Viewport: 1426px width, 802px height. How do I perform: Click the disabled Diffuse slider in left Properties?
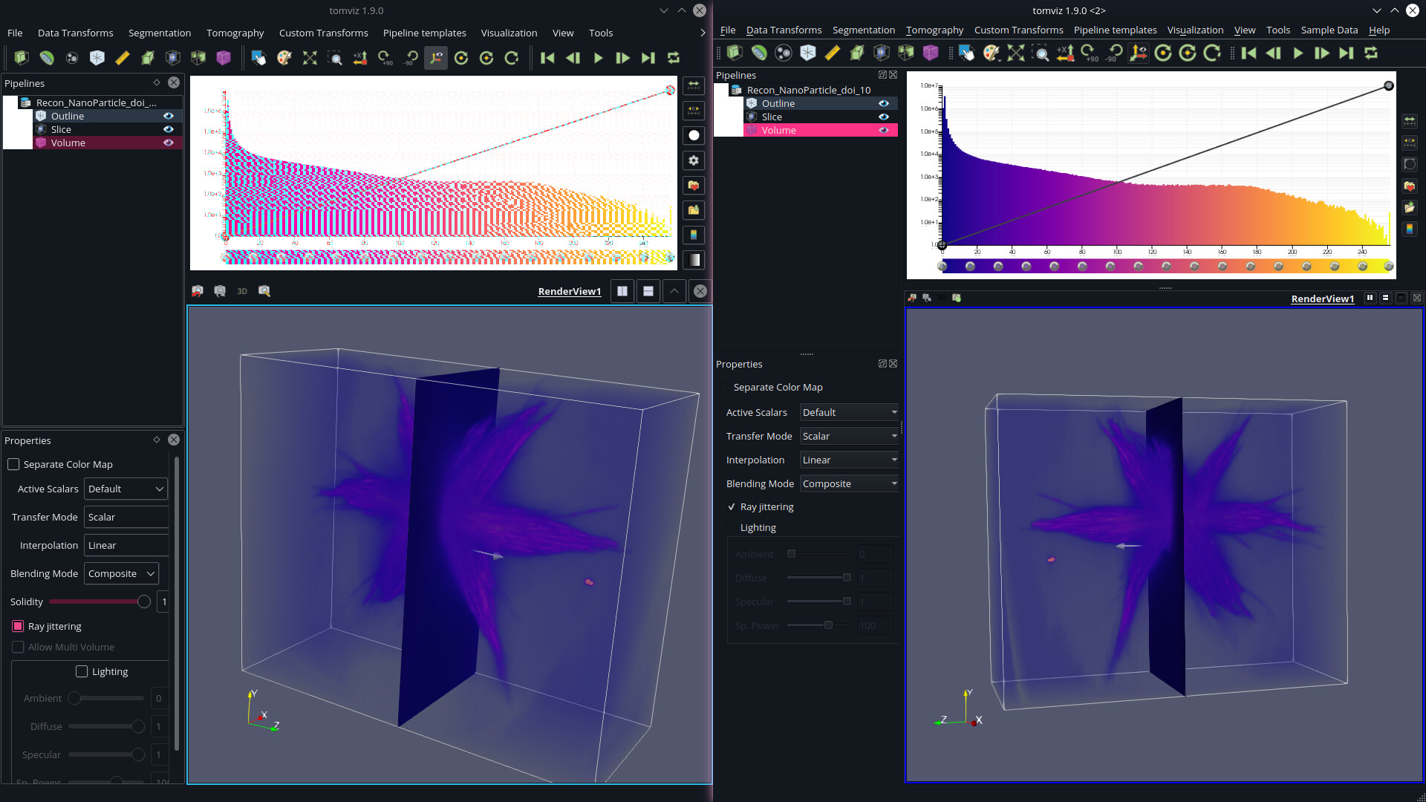click(106, 726)
